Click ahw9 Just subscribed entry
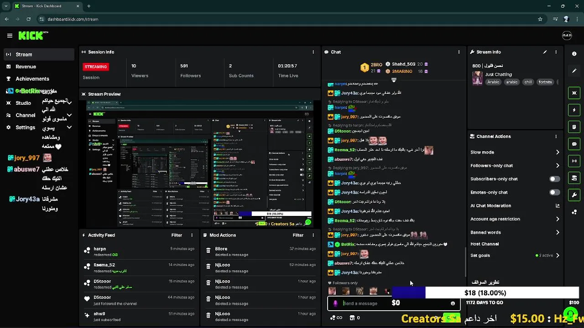This screenshot has height=328, width=584. point(139,317)
